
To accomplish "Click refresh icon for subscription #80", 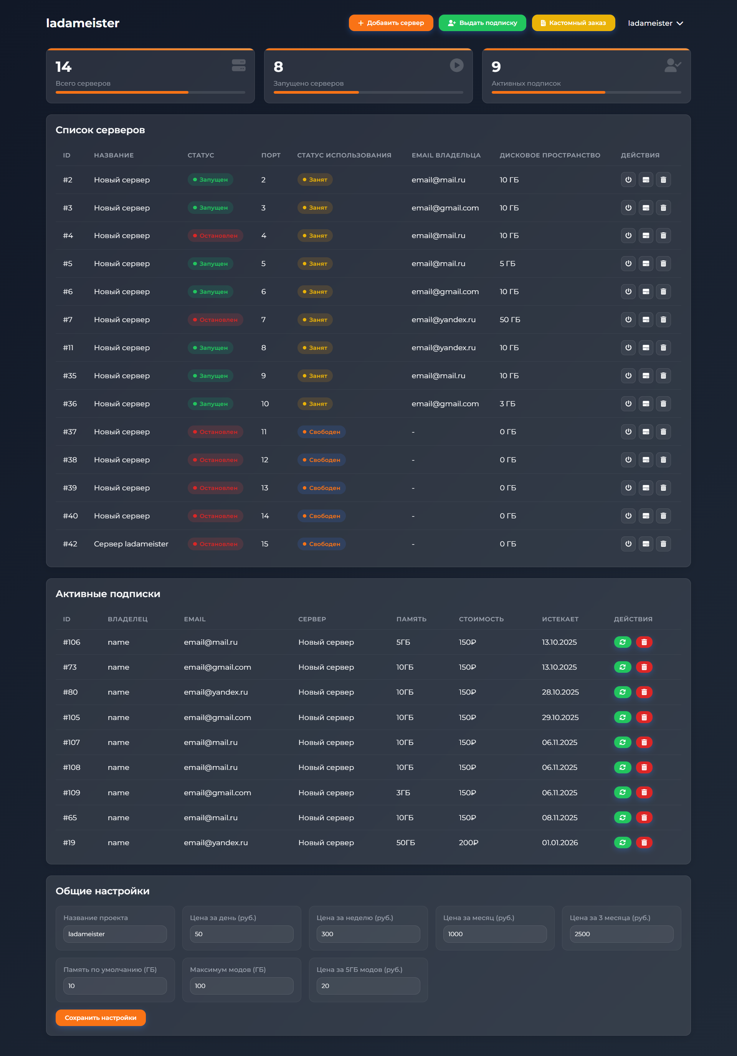I will pyautogui.click(x=622, y=692).
